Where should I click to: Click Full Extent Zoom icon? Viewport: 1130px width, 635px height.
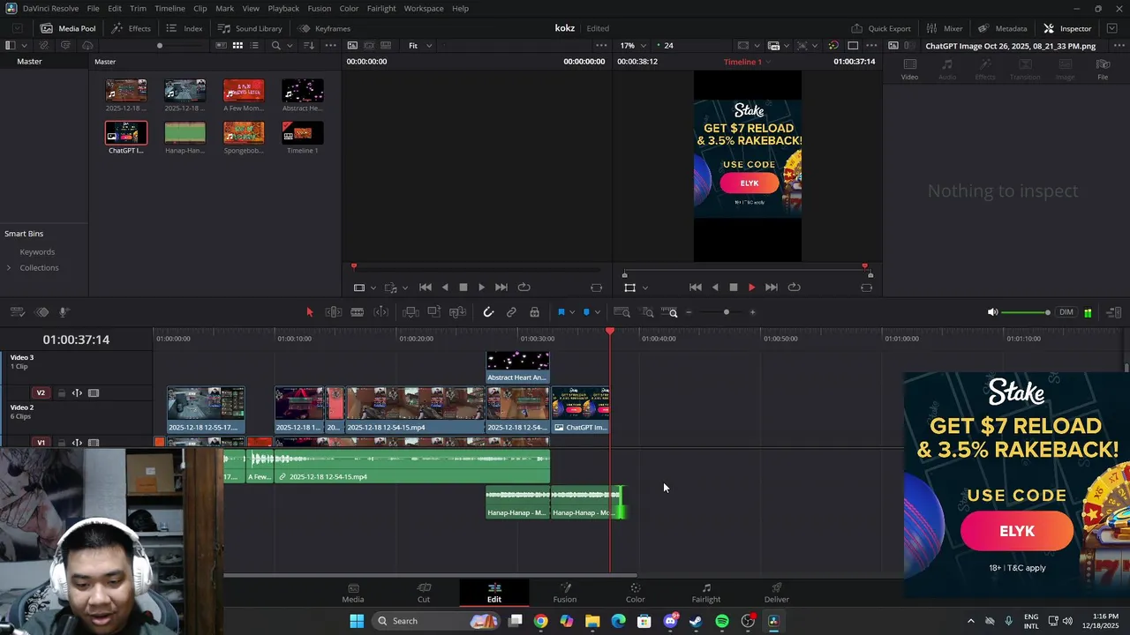621,312
